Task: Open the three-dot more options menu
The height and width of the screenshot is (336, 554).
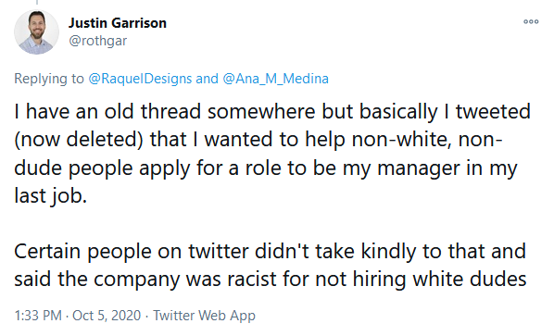Action: (531, 22)
